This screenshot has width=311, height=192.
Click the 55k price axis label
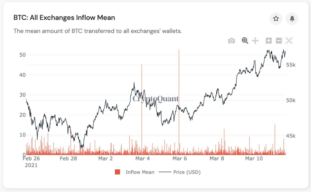point(291,65)
